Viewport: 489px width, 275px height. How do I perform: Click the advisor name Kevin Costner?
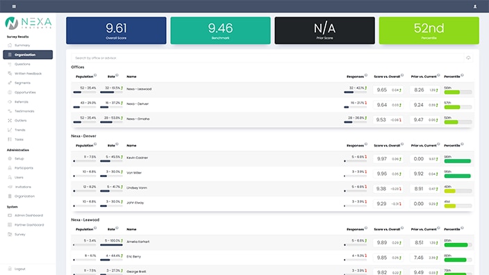138,158
